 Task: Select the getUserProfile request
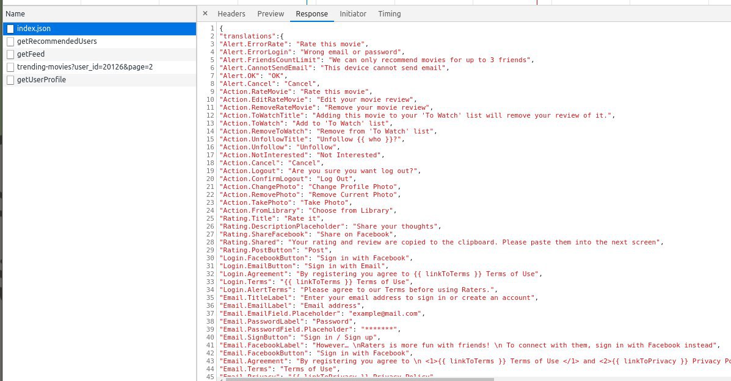[x=100, y=79]
